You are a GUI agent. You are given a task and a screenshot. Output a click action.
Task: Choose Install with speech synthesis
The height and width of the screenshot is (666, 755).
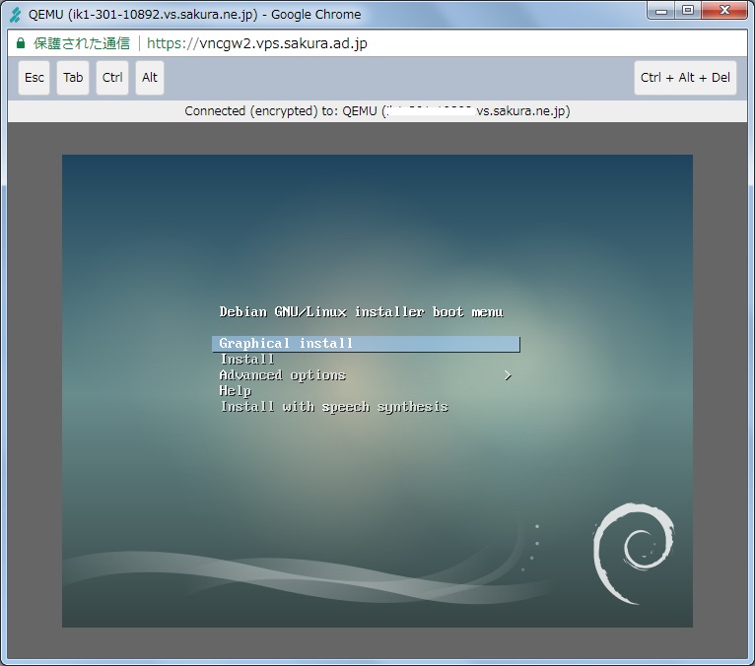pos(335,407)
